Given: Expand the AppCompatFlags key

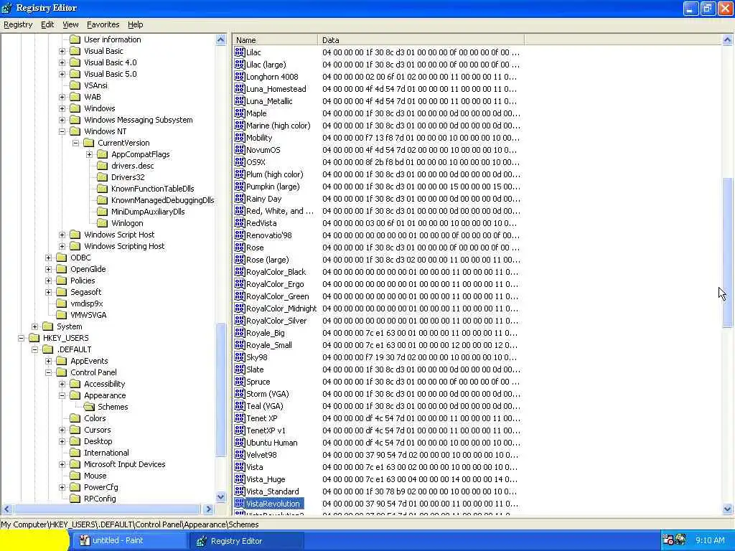Looking at the screenshot, I should pos(89,154).
